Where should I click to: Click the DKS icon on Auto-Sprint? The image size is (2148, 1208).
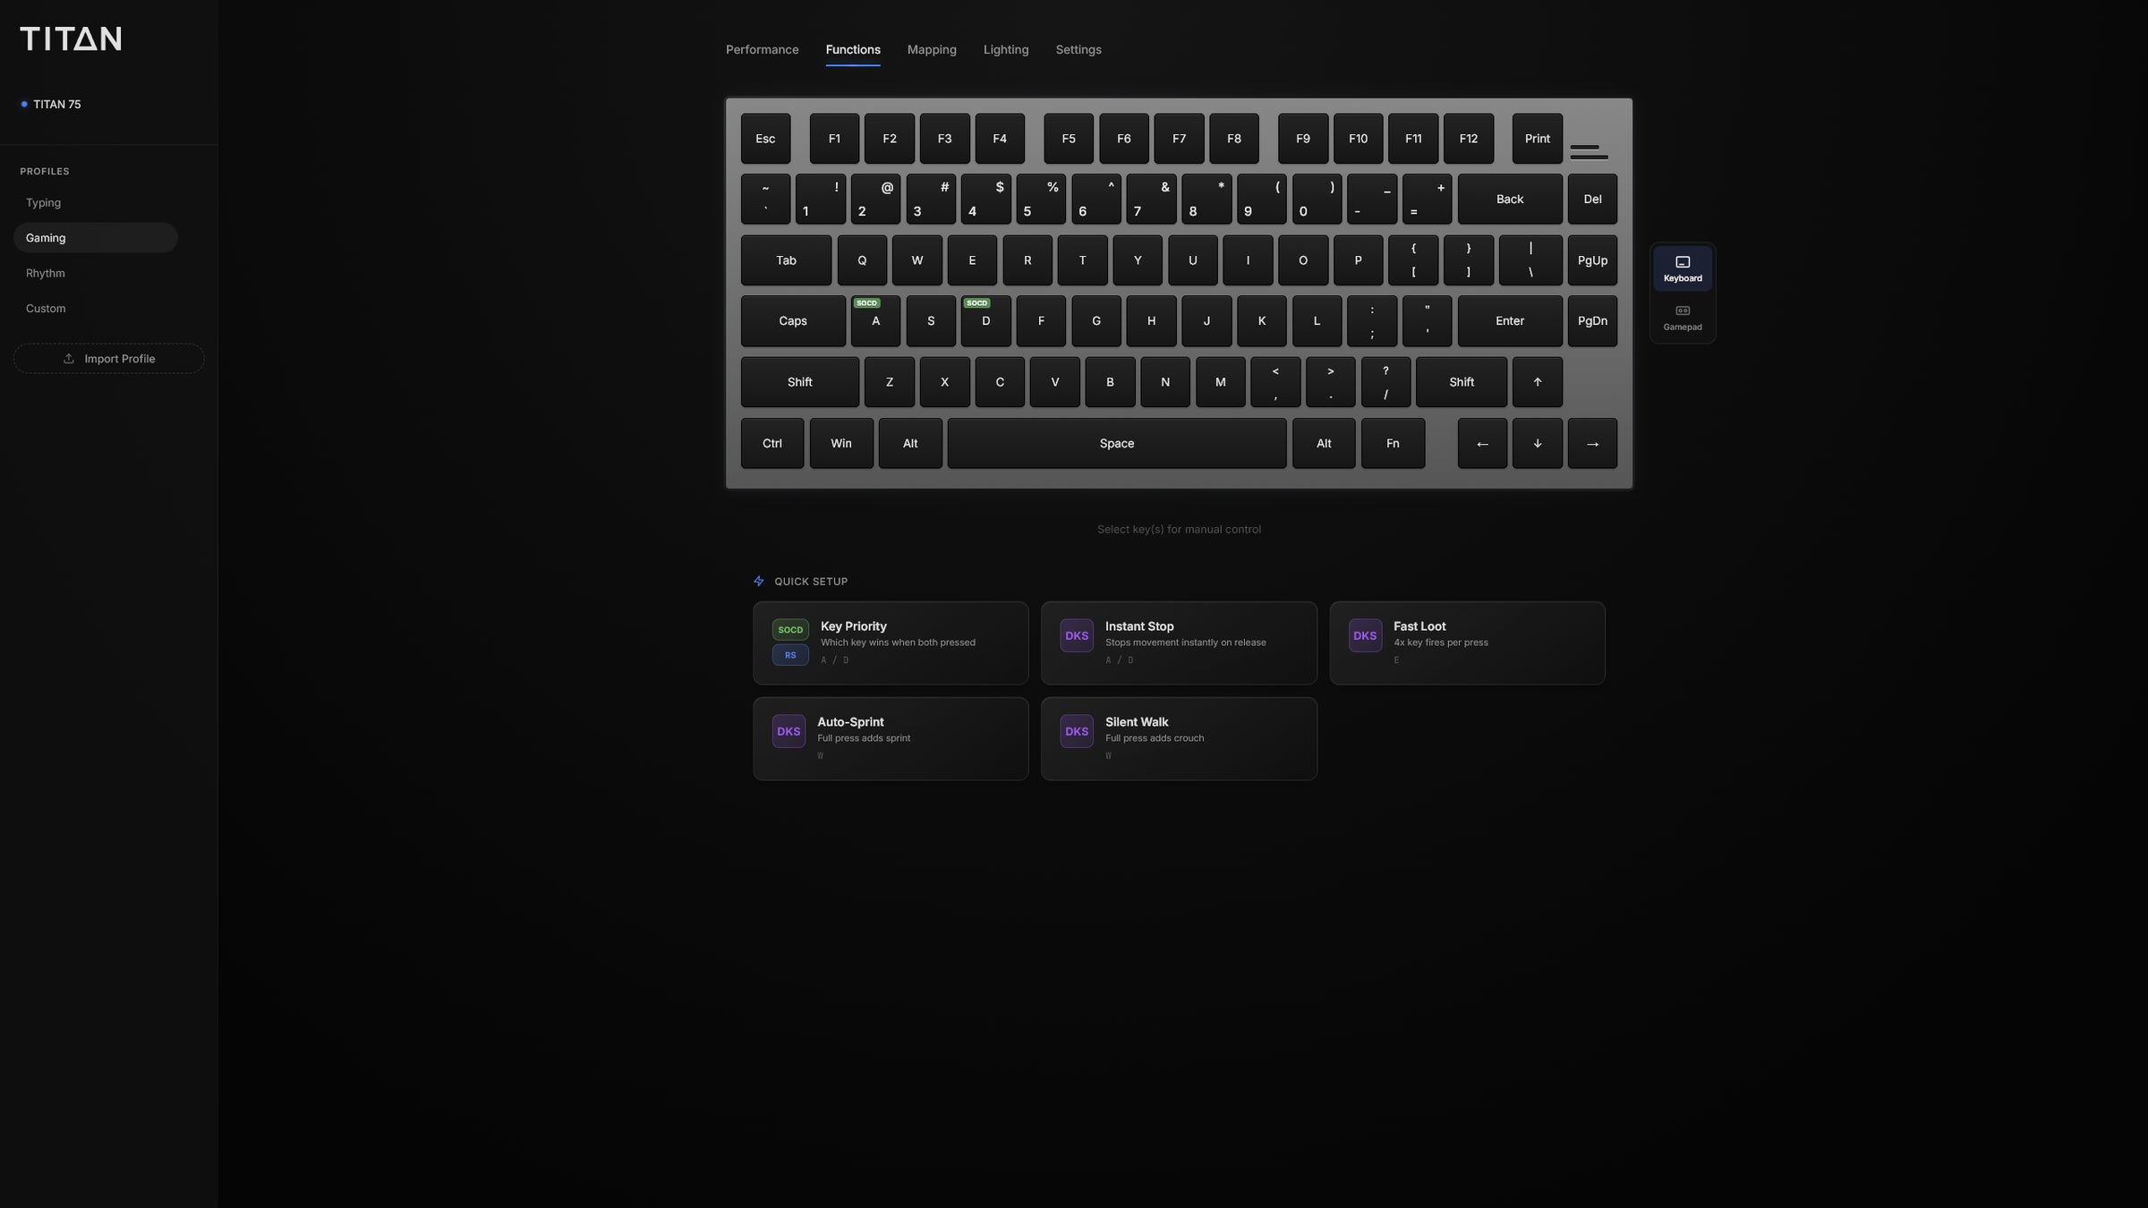[788, 732]
